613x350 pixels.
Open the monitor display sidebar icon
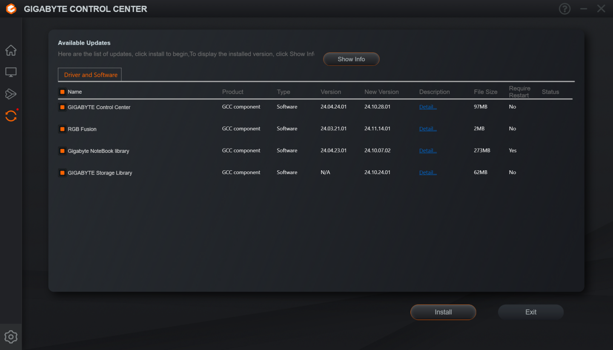[11, 72]
